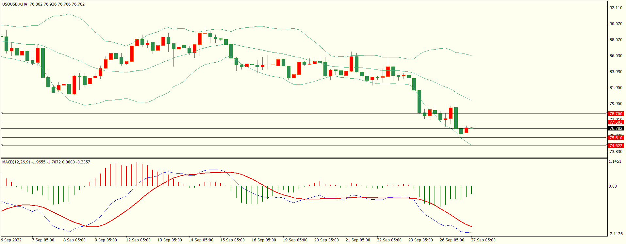Screen dimensions: 626x244
Task: Click the MACD(12,26,9) indicator label
Action: [x=16, y=162]
